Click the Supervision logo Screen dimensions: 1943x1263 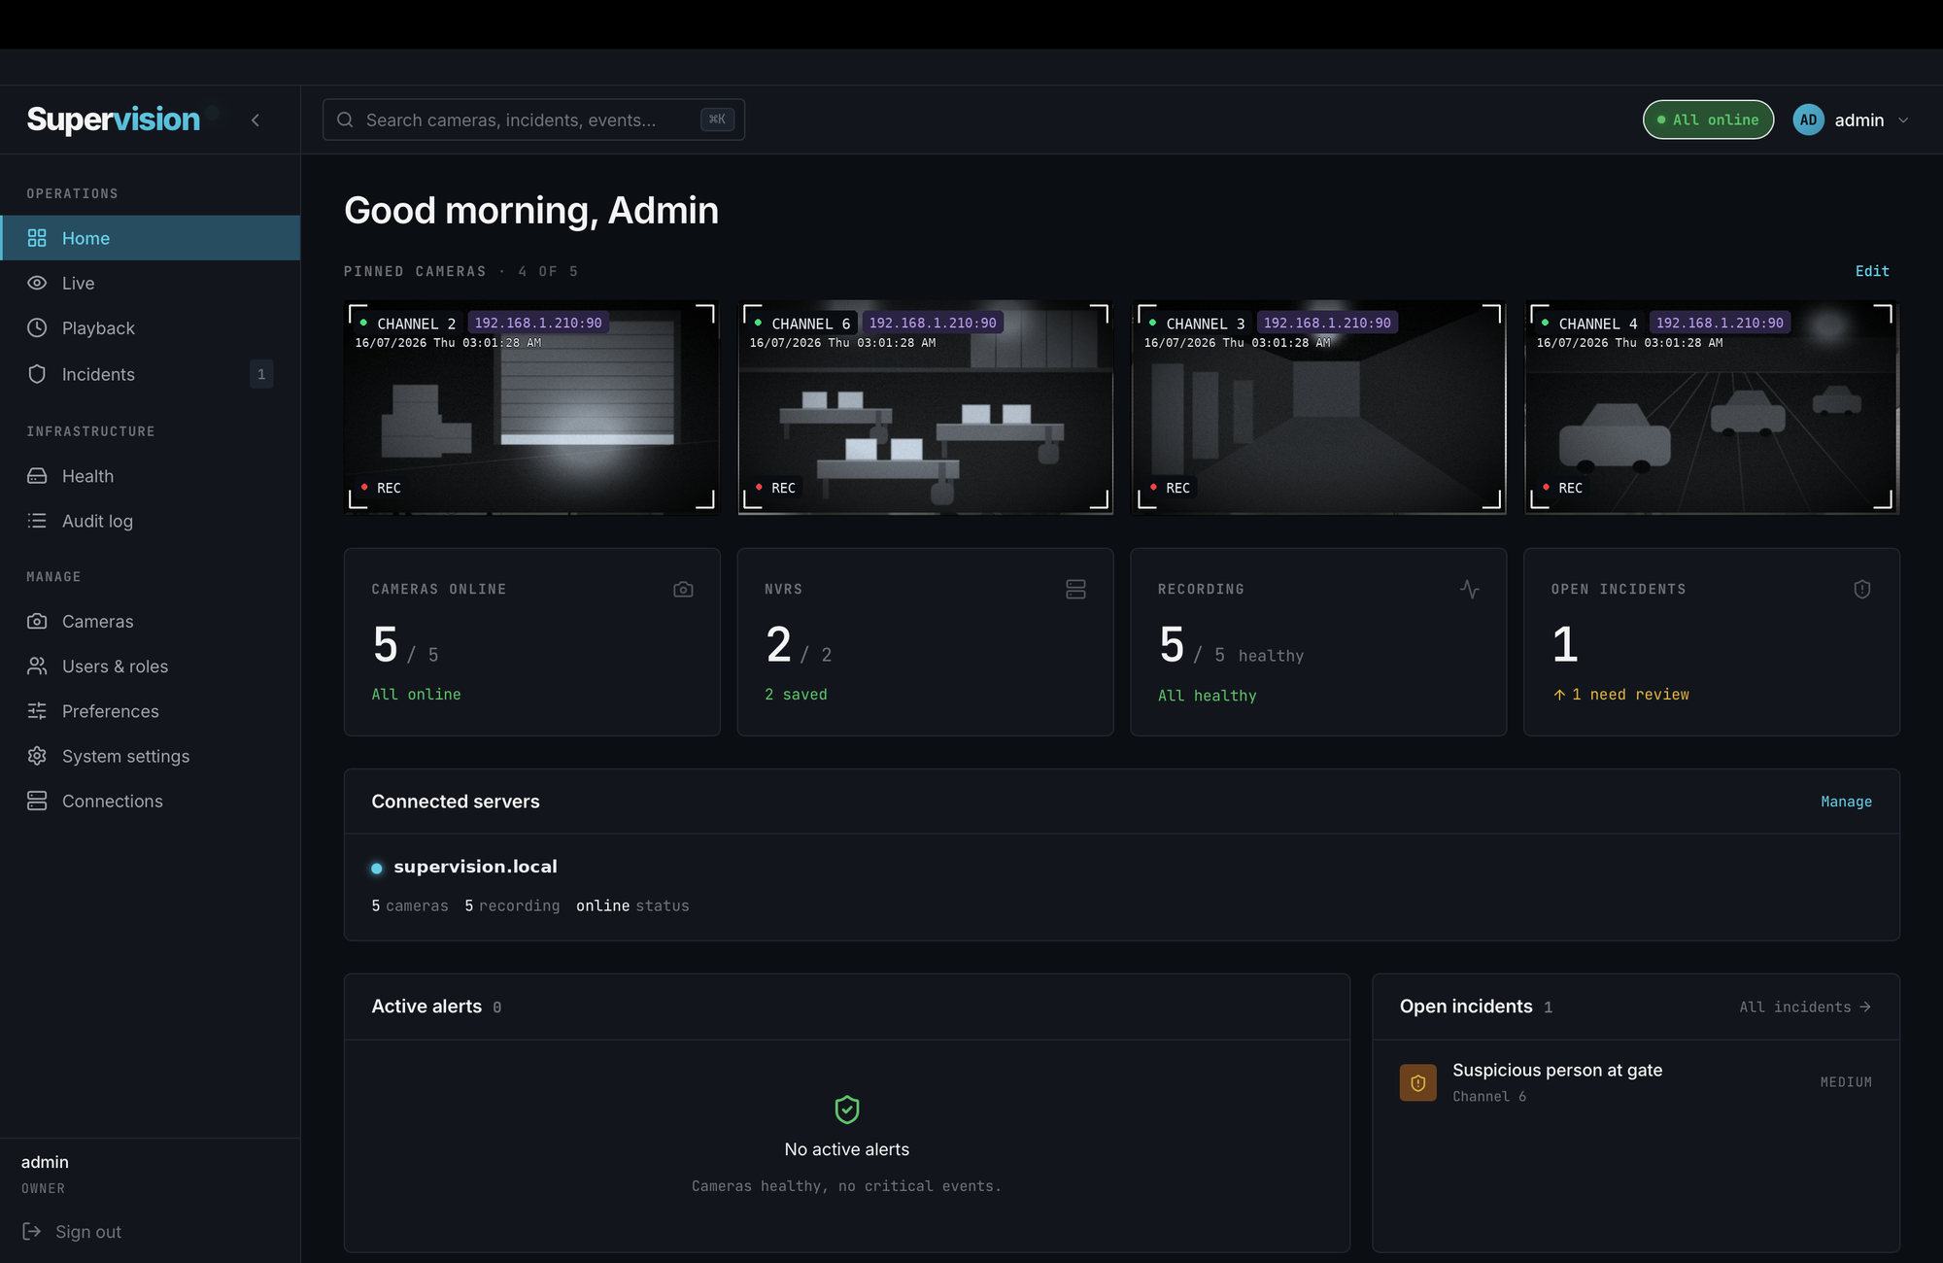[x=114, y=119]
